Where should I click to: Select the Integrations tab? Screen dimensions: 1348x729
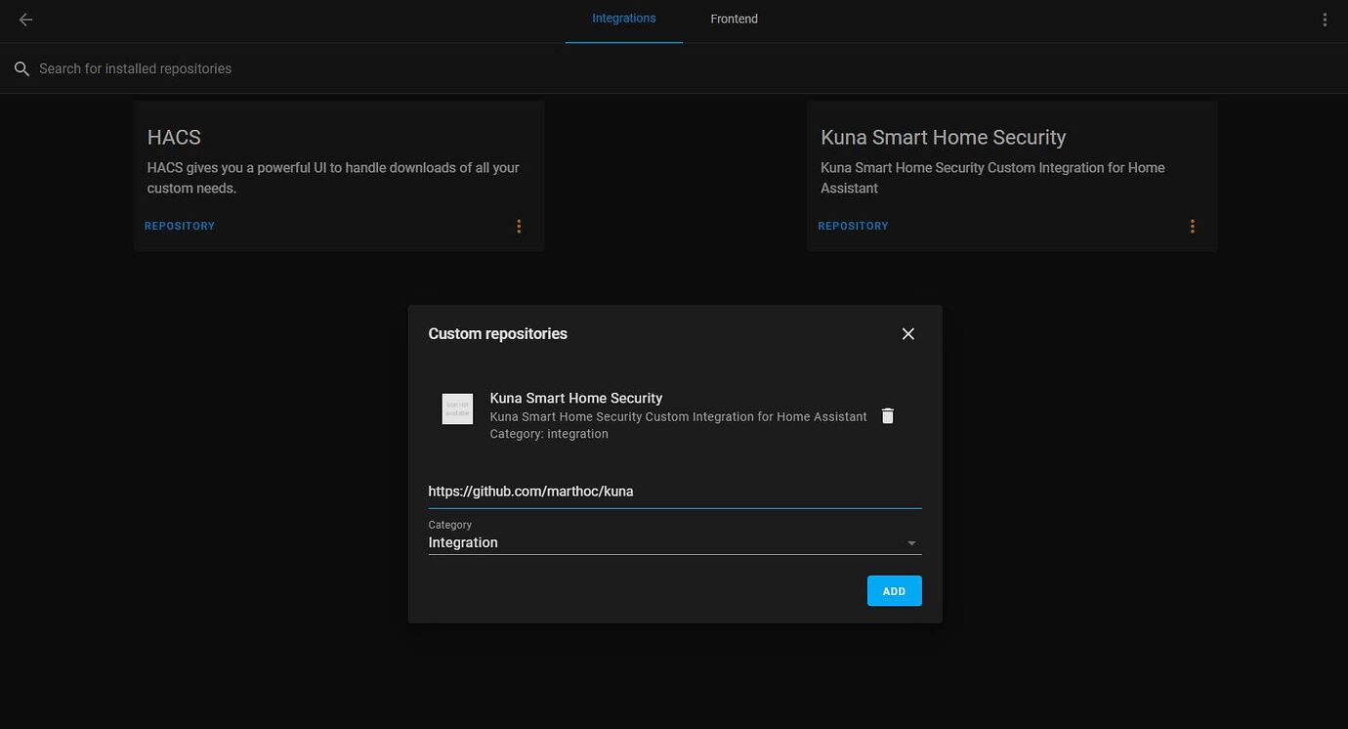(623, 19)
